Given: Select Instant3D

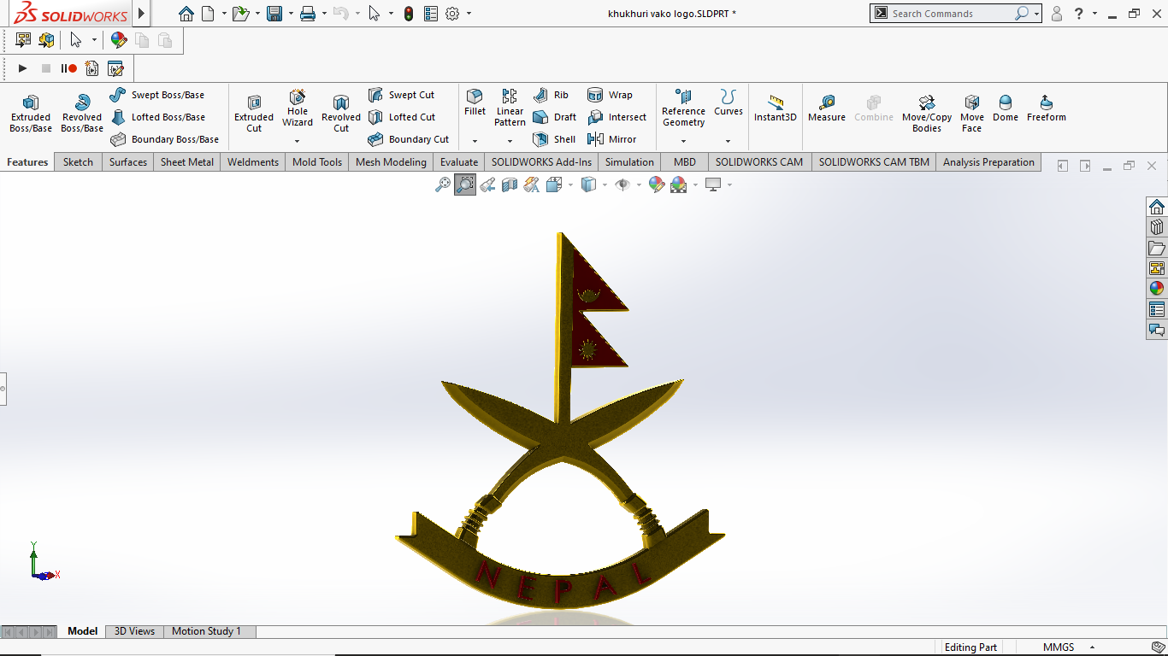Looking at the screenshot, I should click(x=776, y=108).
